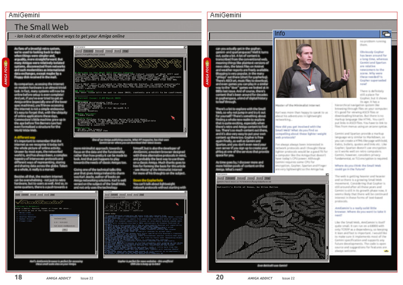This screenshot has width=403, height=285.
Task: Click the AmiGemini header on page 20
Action: pos(226,15)
